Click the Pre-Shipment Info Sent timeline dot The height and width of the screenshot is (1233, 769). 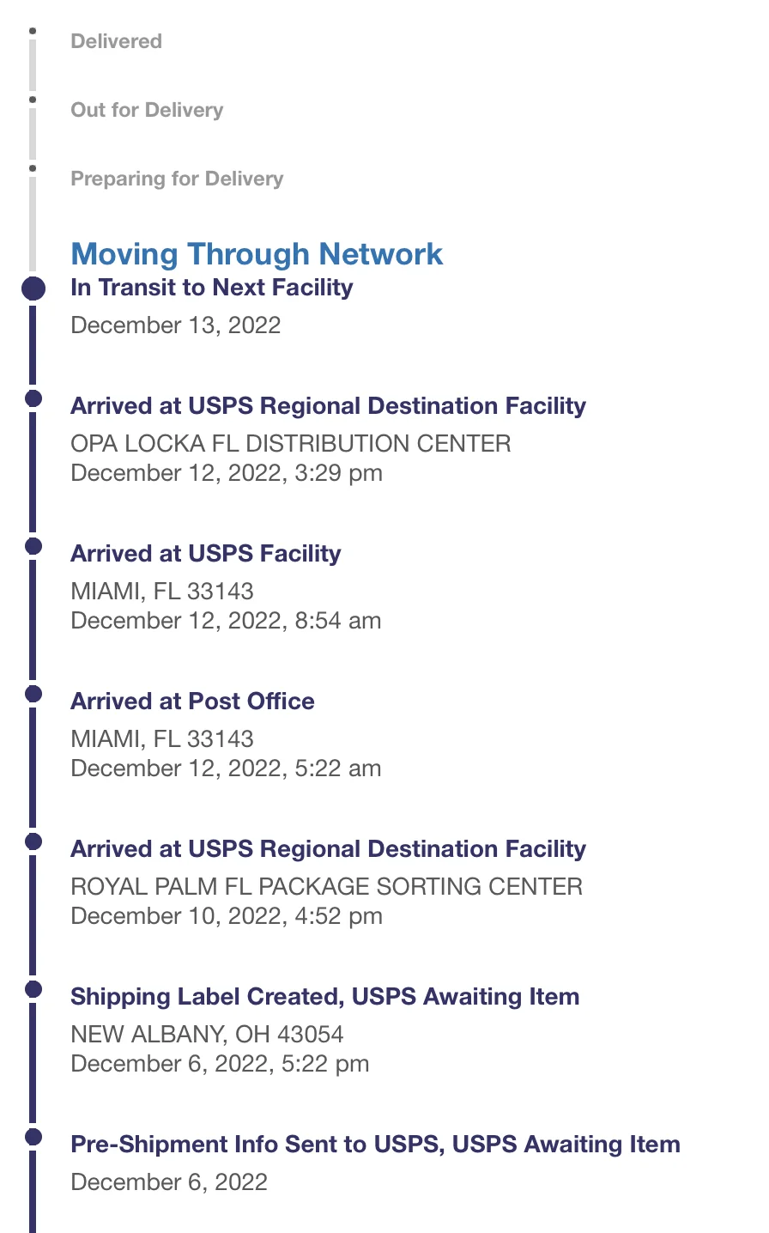coord(33,1137)
